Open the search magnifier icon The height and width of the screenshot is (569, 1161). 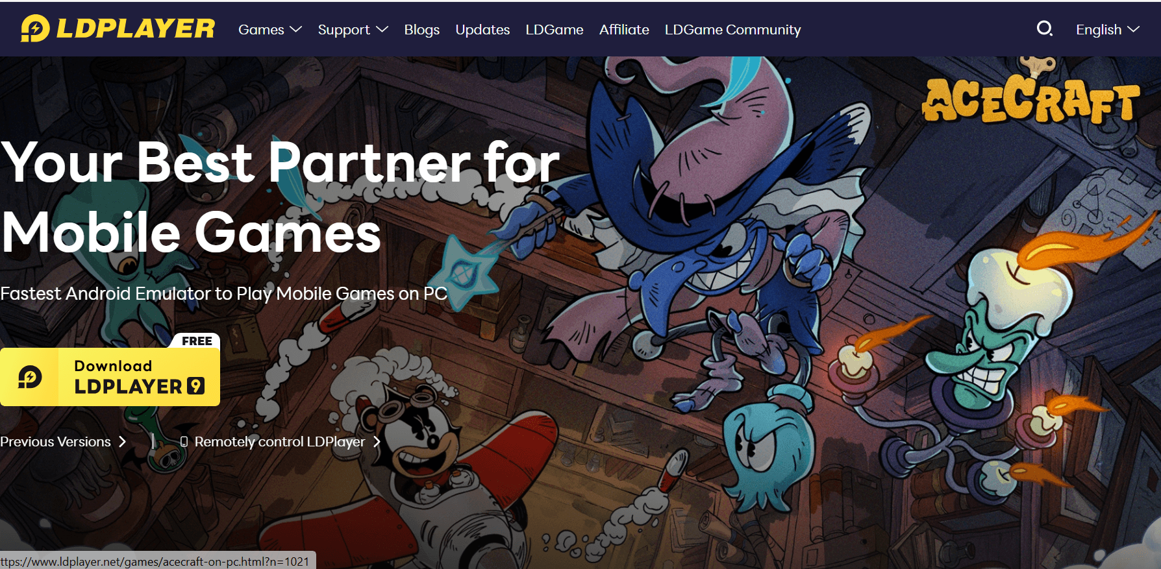[x=1044, y=29]
